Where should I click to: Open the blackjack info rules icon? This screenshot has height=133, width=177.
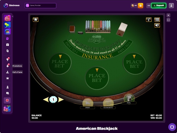pos(149,20)
